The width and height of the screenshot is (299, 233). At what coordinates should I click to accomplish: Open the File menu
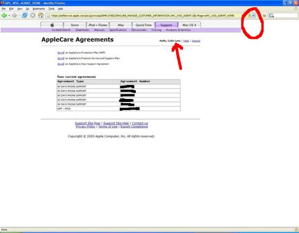pos(3,9)
